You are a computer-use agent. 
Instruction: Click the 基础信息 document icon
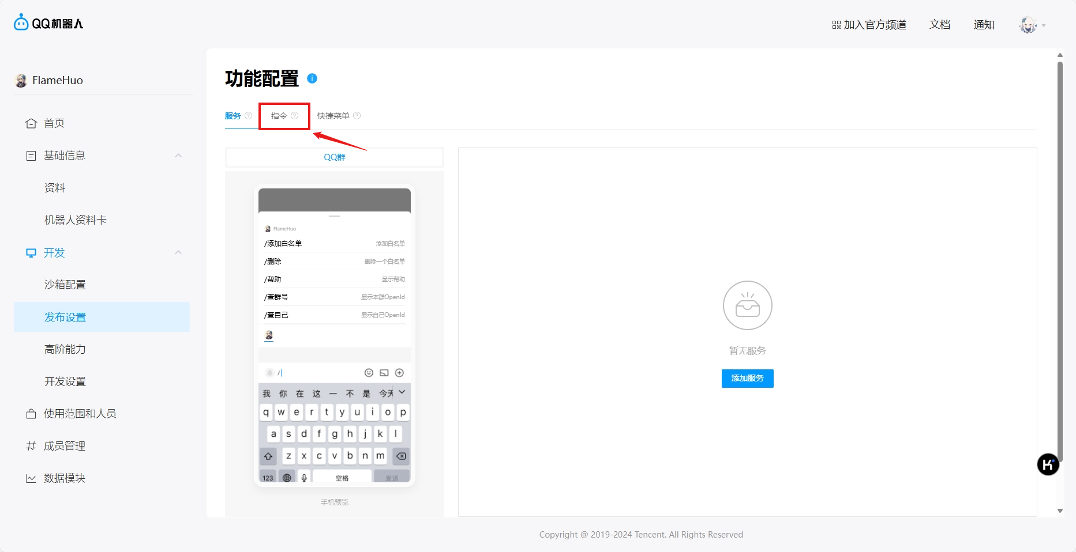[31, 156]
